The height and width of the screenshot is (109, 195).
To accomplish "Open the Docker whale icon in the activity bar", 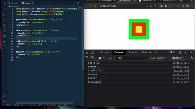I will tap(4, 41).
